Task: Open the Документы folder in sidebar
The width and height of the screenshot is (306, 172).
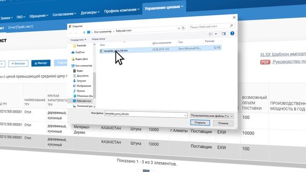Action: [x=81, y=75]
